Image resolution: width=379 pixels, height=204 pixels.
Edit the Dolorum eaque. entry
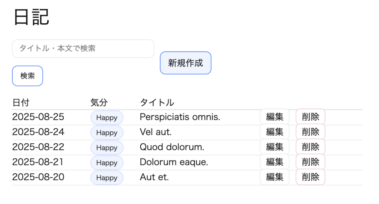[275, 162]
